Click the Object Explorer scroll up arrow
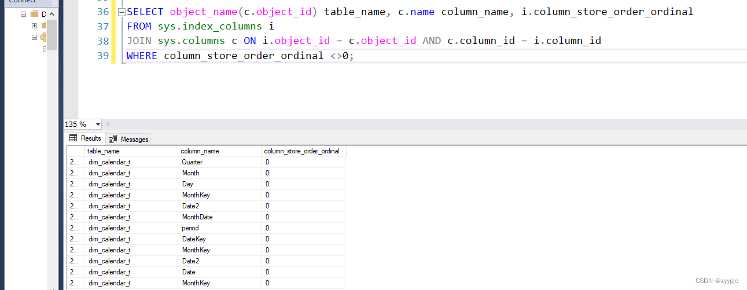 [52, 14]
